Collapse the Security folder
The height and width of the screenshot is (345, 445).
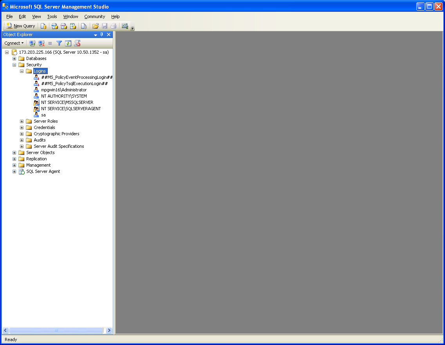tap(14, 65)
